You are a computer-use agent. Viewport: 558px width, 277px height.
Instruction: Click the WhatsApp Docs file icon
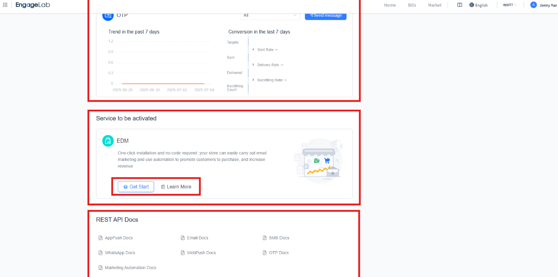(101, 253)
